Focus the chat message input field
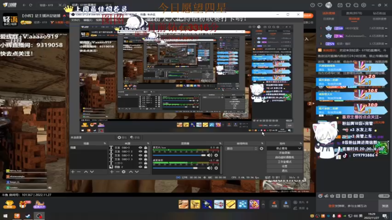The width and height of the screenshot is (392, 220). pos(347,206)
